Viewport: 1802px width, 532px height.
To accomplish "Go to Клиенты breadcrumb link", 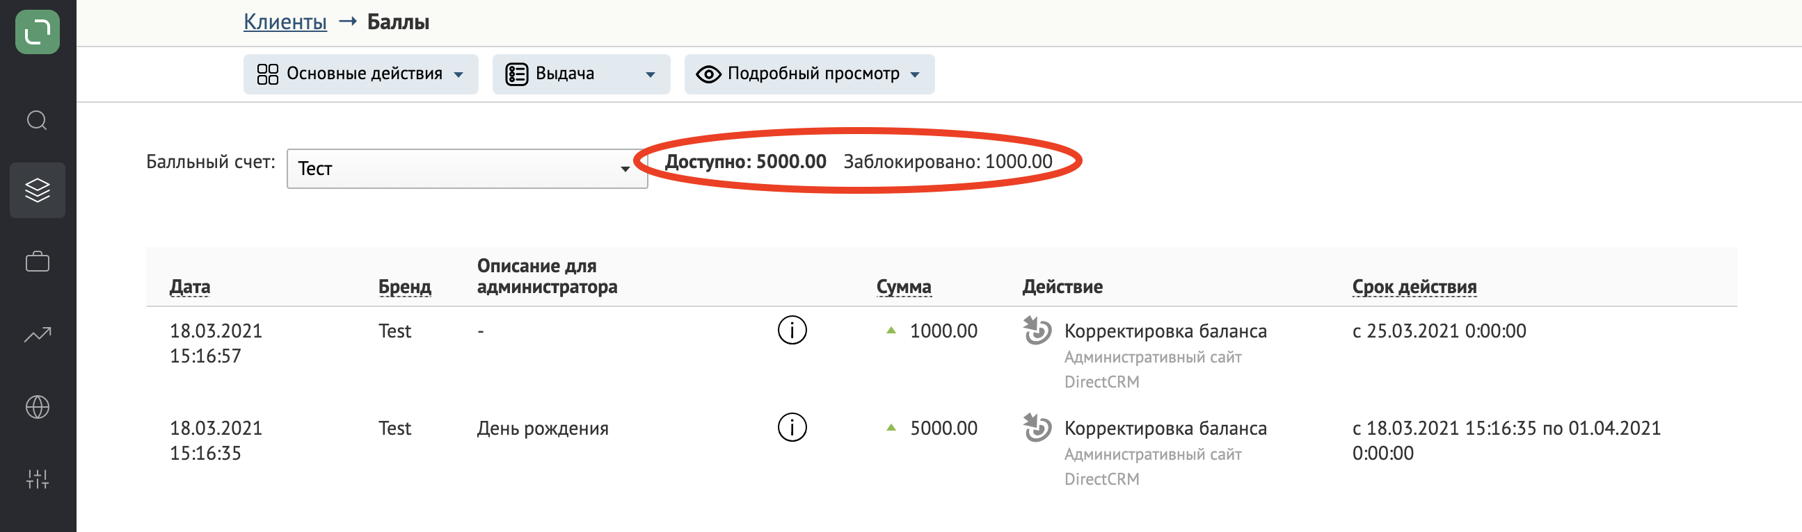I will [285, 22].
